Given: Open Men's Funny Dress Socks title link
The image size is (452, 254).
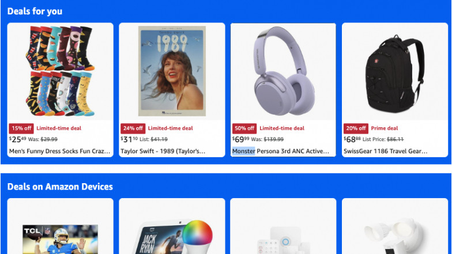Looking at the screenshot, I should coord(60,151).
